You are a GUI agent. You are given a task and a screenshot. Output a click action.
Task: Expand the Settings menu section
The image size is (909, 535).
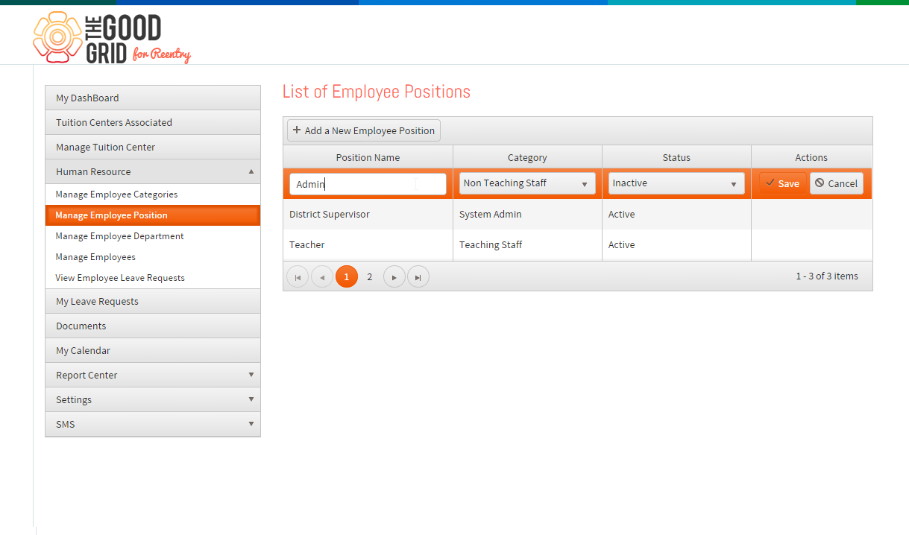[x=153, y=399]
